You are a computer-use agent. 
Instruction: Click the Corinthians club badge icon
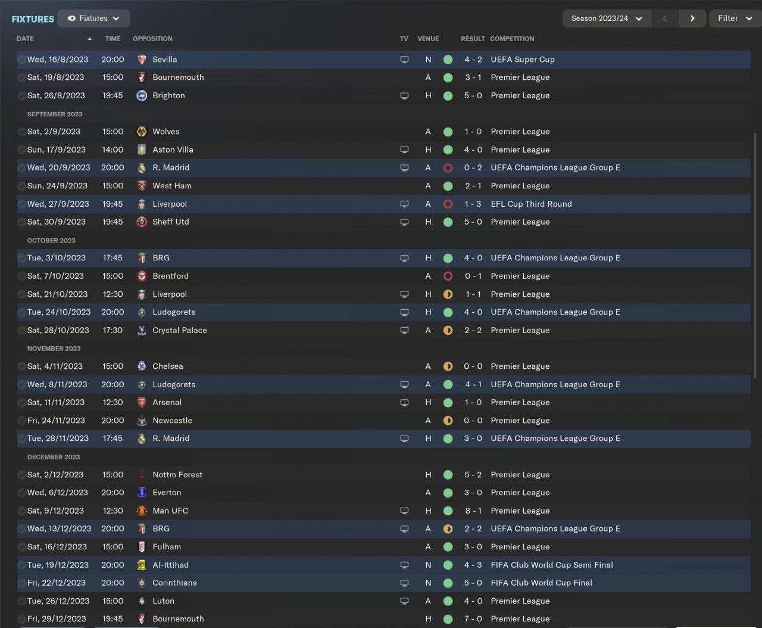pyautogui.click(x=142, y=583)
